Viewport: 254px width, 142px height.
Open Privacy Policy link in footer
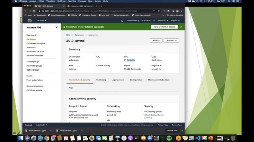tap(163, 125)
